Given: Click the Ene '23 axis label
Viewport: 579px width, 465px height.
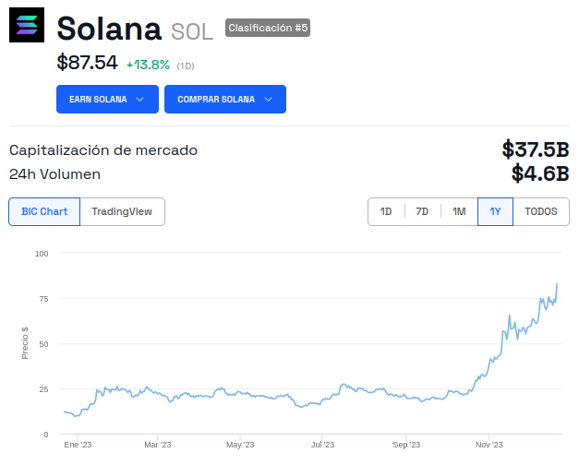Looking at the screenshot, I should click(78, 445).
